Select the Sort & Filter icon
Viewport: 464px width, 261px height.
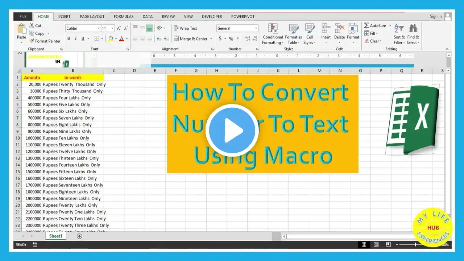pos(399,28)
